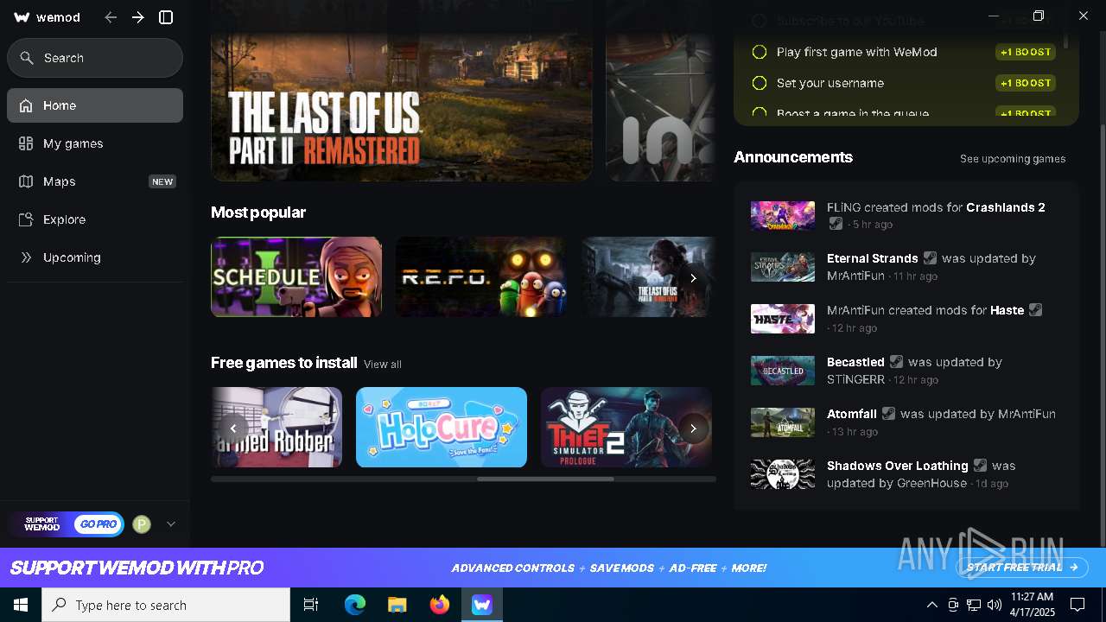
Task: Open the Atomfall announcement link
Action: point(852,414)
